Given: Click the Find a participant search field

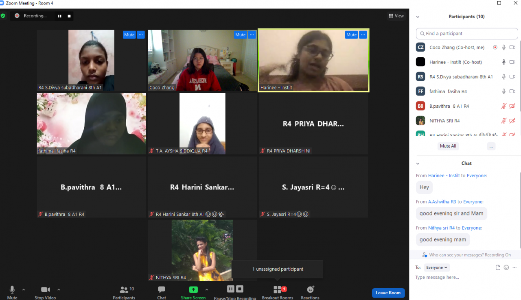Looking at the screenshot, I should point(466,33).
